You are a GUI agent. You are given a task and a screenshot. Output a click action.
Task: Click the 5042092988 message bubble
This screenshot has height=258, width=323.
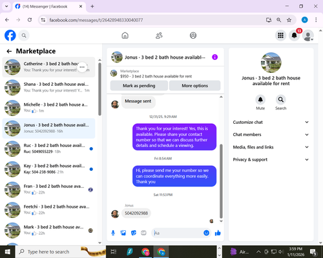coord(136,213)
